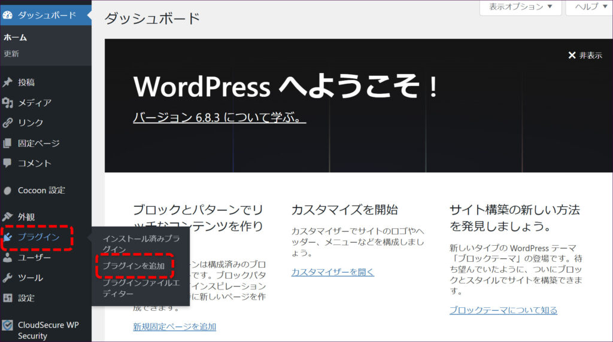
Task: Open インストール済みプラグイン in the flyout submenu
Action: [x=141, y=243]
